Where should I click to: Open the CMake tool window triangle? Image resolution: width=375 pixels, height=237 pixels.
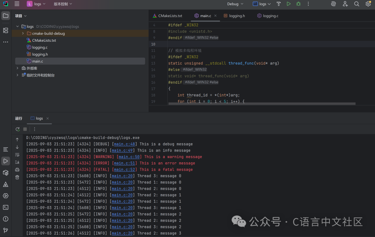click(6, 184)
